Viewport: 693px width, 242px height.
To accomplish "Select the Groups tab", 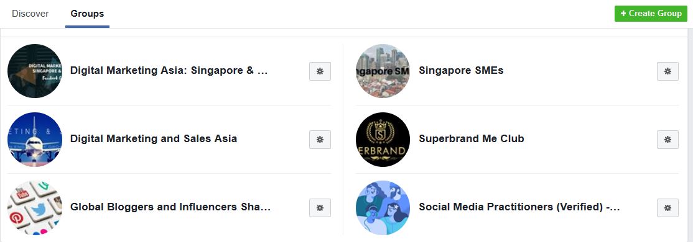I will tap(87, 14).
